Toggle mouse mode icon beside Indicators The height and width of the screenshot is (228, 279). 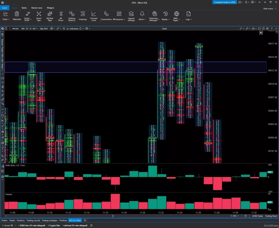point(80,29)
